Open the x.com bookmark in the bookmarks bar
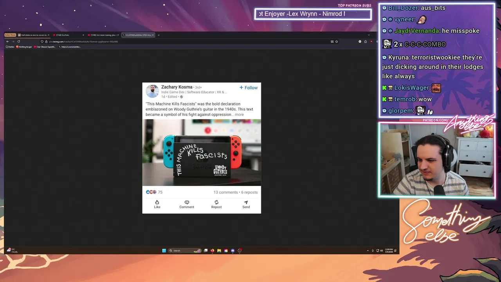 70,47
